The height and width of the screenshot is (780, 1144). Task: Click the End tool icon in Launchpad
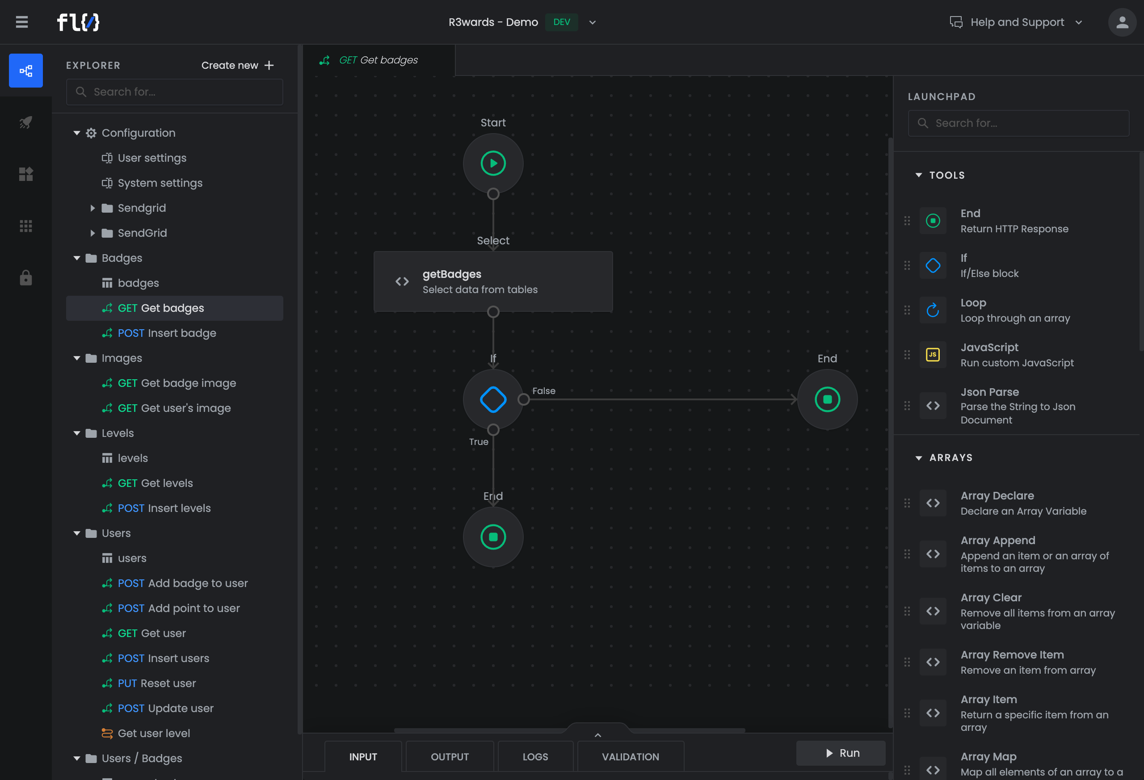point(932,221)
